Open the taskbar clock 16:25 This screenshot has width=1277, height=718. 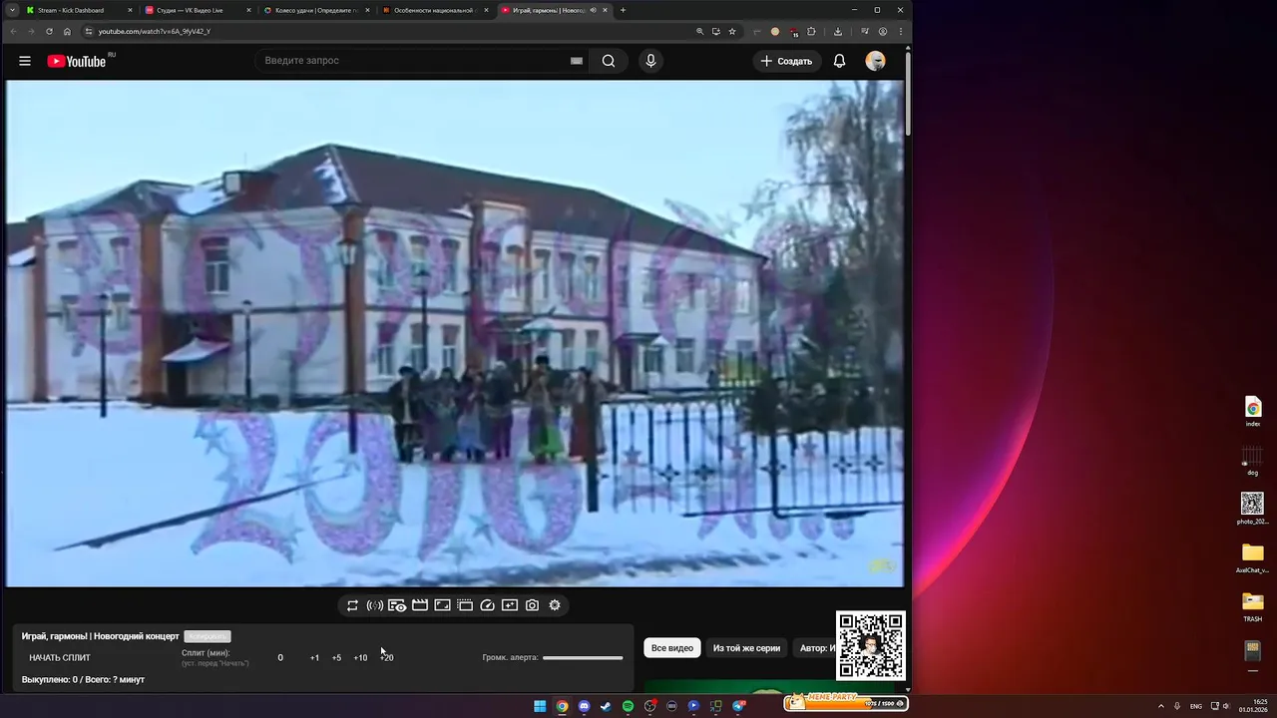(x=1253, y=706)
